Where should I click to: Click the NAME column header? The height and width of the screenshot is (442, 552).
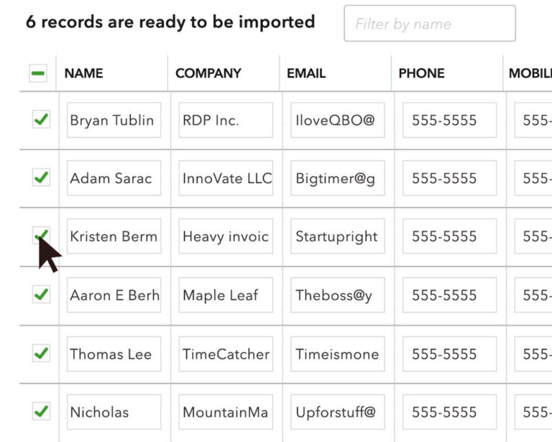coord(83,73)
